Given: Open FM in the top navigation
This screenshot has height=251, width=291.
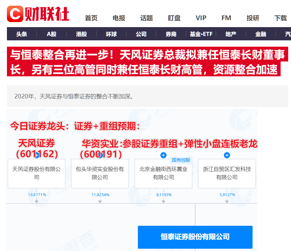Looking at the screenshot, I should coord(226,18).
